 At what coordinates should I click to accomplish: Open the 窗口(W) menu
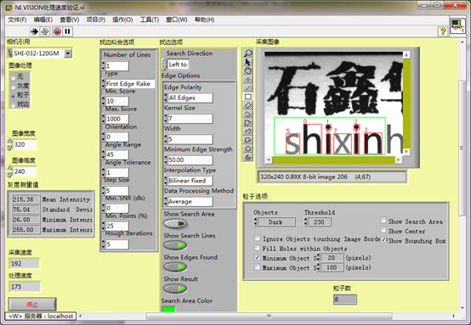(177, 20)
